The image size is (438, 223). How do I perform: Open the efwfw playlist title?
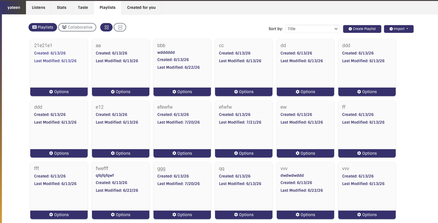(x=226, y=107)
